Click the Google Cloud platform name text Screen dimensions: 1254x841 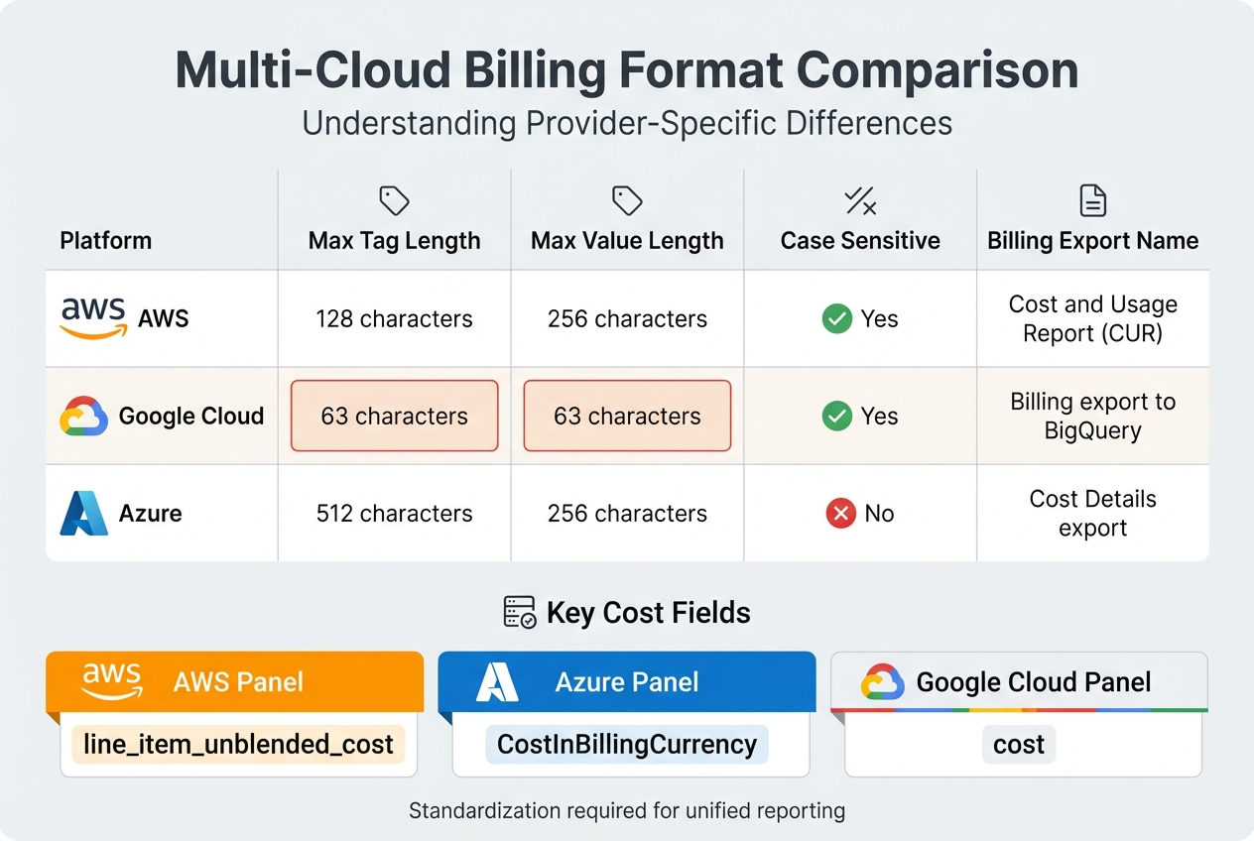(x=191, y=417)
